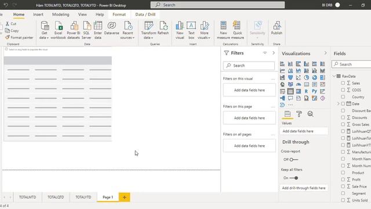Click the title bar Search box

tap(217, 5)
